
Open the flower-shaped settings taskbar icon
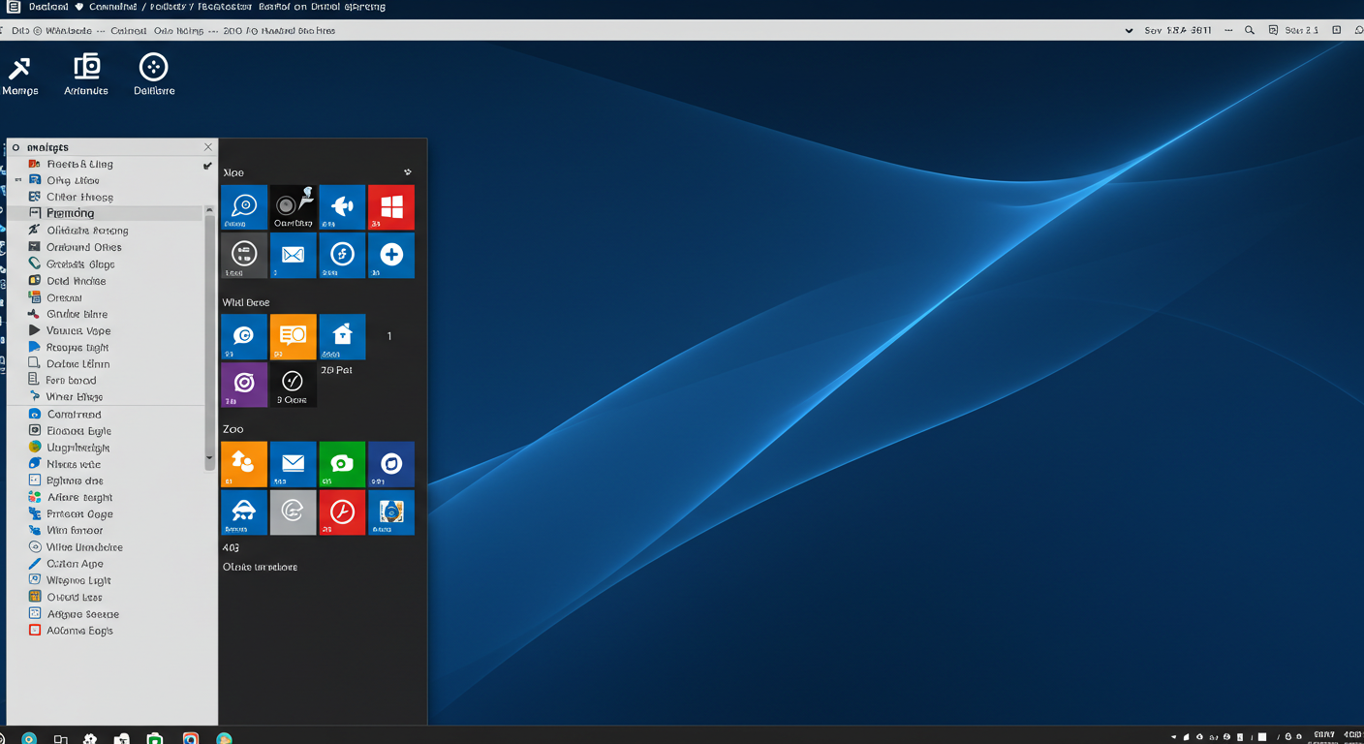point(90,739)
